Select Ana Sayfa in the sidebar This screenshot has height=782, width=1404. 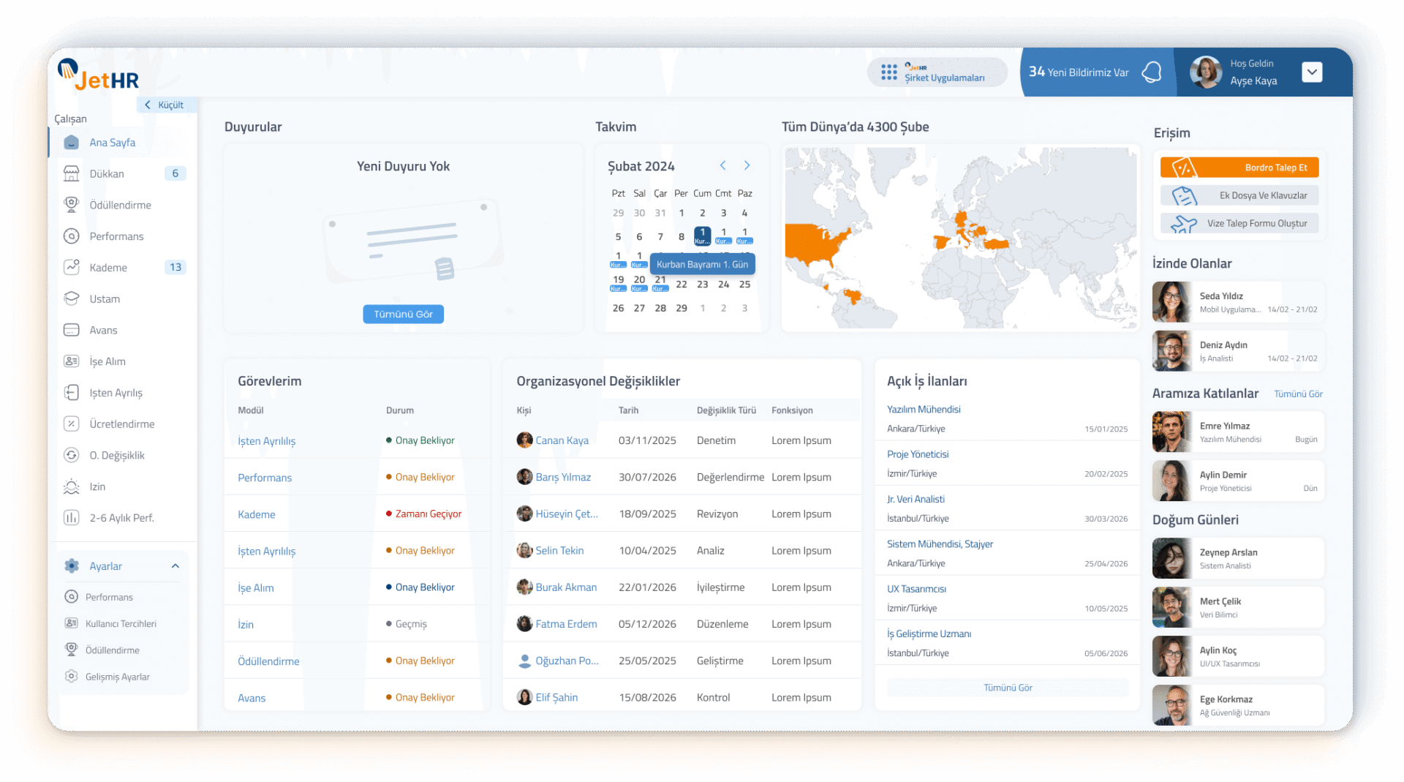pos(112,143)
